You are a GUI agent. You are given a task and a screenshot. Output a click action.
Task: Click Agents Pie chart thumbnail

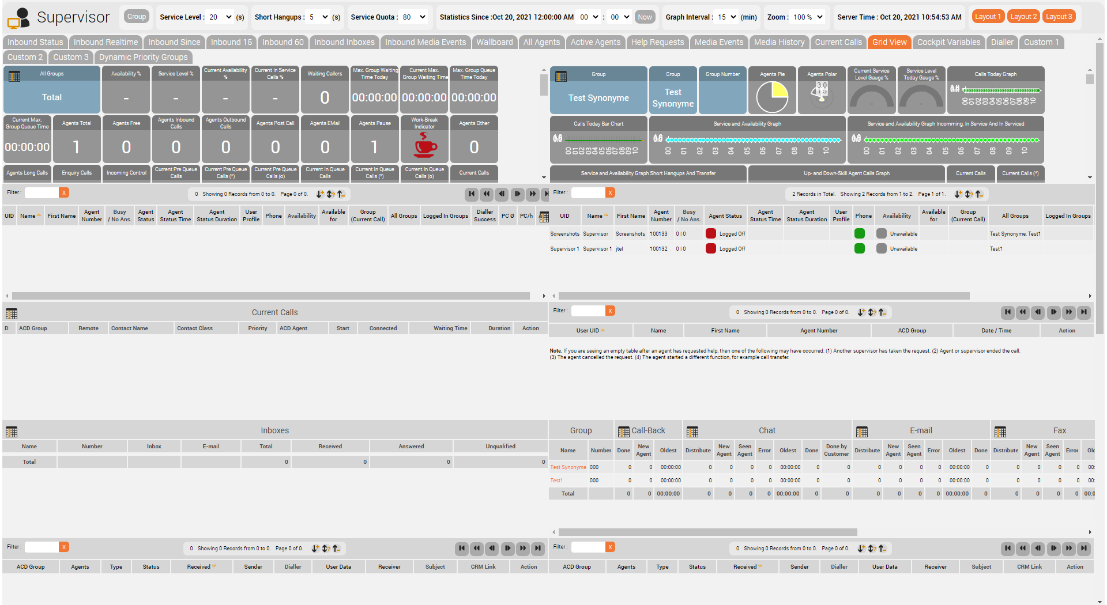click(772, 97)
